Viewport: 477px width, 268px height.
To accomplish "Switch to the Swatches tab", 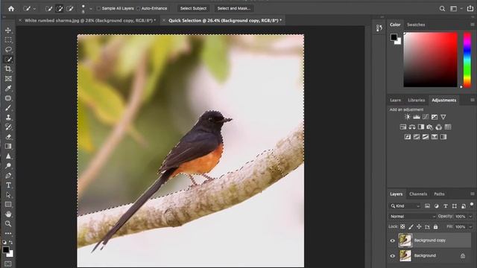I will pos(416,25).
